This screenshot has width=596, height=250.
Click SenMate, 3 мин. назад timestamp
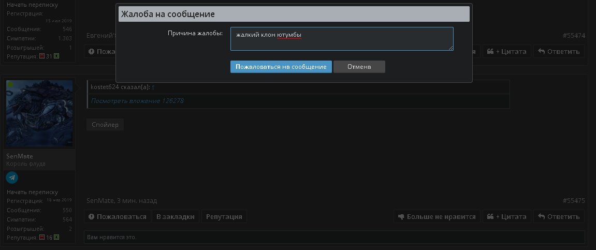(122, 201)
